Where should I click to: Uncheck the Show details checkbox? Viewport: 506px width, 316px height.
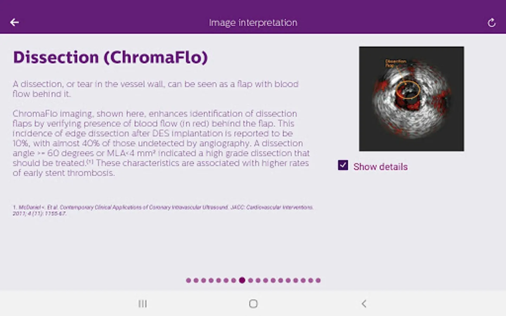point(343,165)
